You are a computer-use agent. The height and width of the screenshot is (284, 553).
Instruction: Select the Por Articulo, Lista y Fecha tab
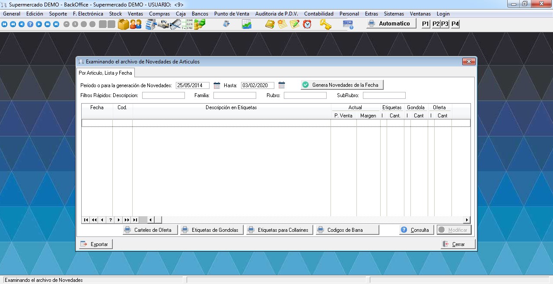coord(105,73)
